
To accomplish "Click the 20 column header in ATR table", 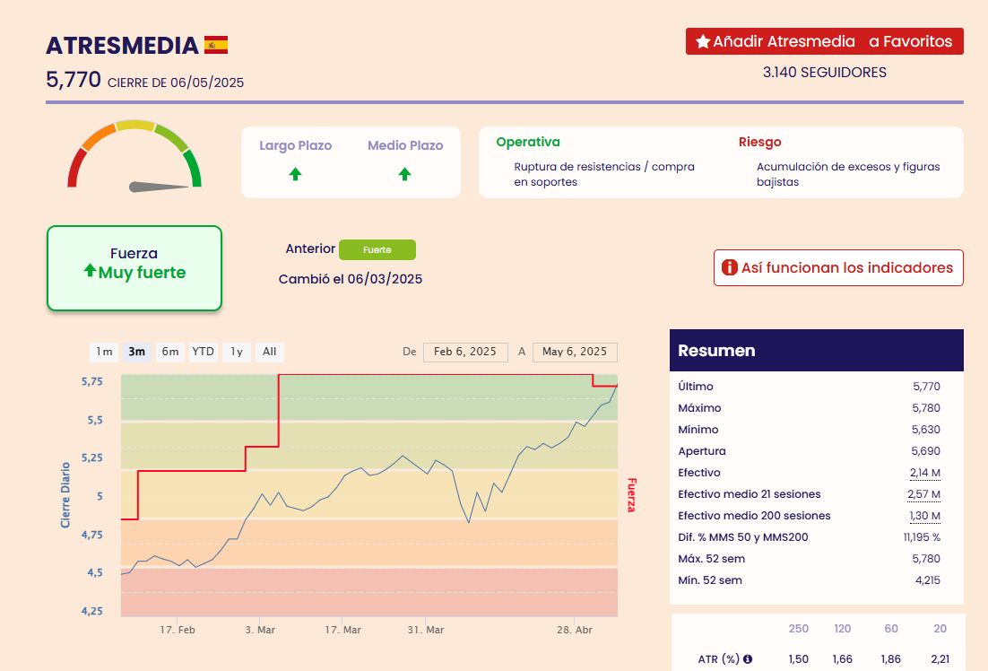I will [x=940, y=629].
